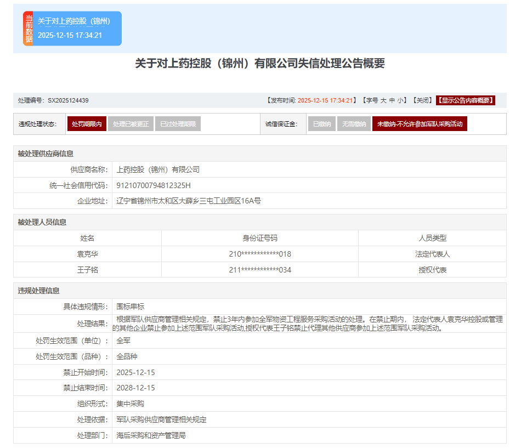Image resolution: width=521 pixels, height=448 pixels.
Task: Click the 关闭 link
Action: pos(422,100)
